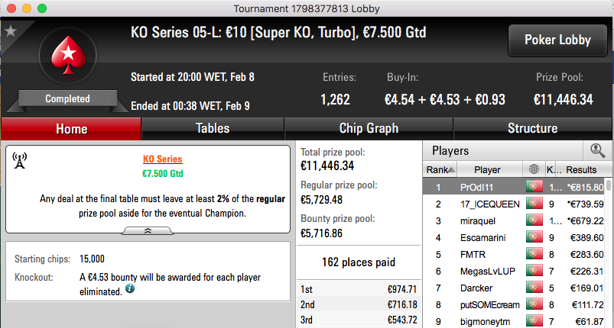The width and height of the screenshot is (614, 328).
Task: Click PrOdI11's Portugal flag icon
Action: tap(534, 187)
